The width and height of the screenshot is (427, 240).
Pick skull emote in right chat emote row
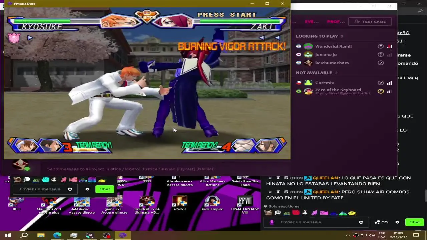278,213
